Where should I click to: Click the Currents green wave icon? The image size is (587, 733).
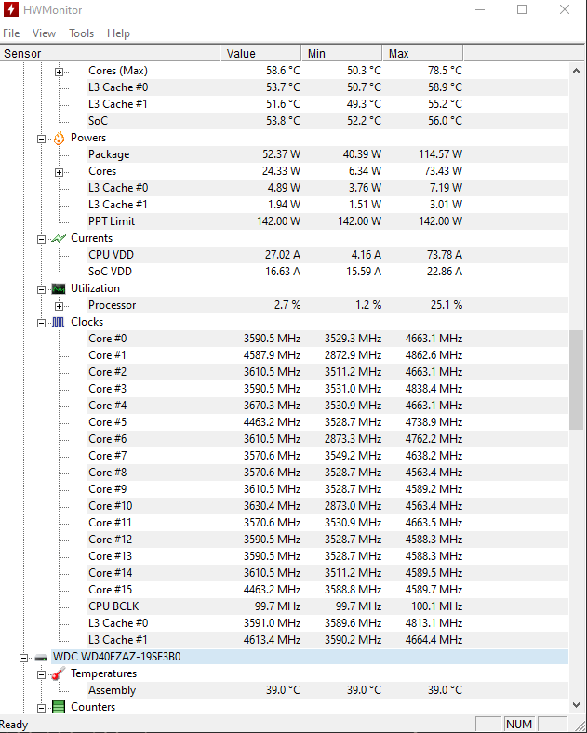pos(59,238)
